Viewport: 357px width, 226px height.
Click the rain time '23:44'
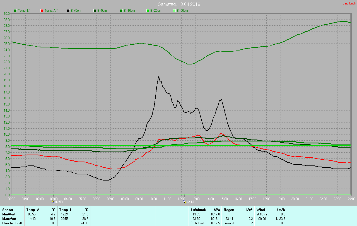click(229, 218)
